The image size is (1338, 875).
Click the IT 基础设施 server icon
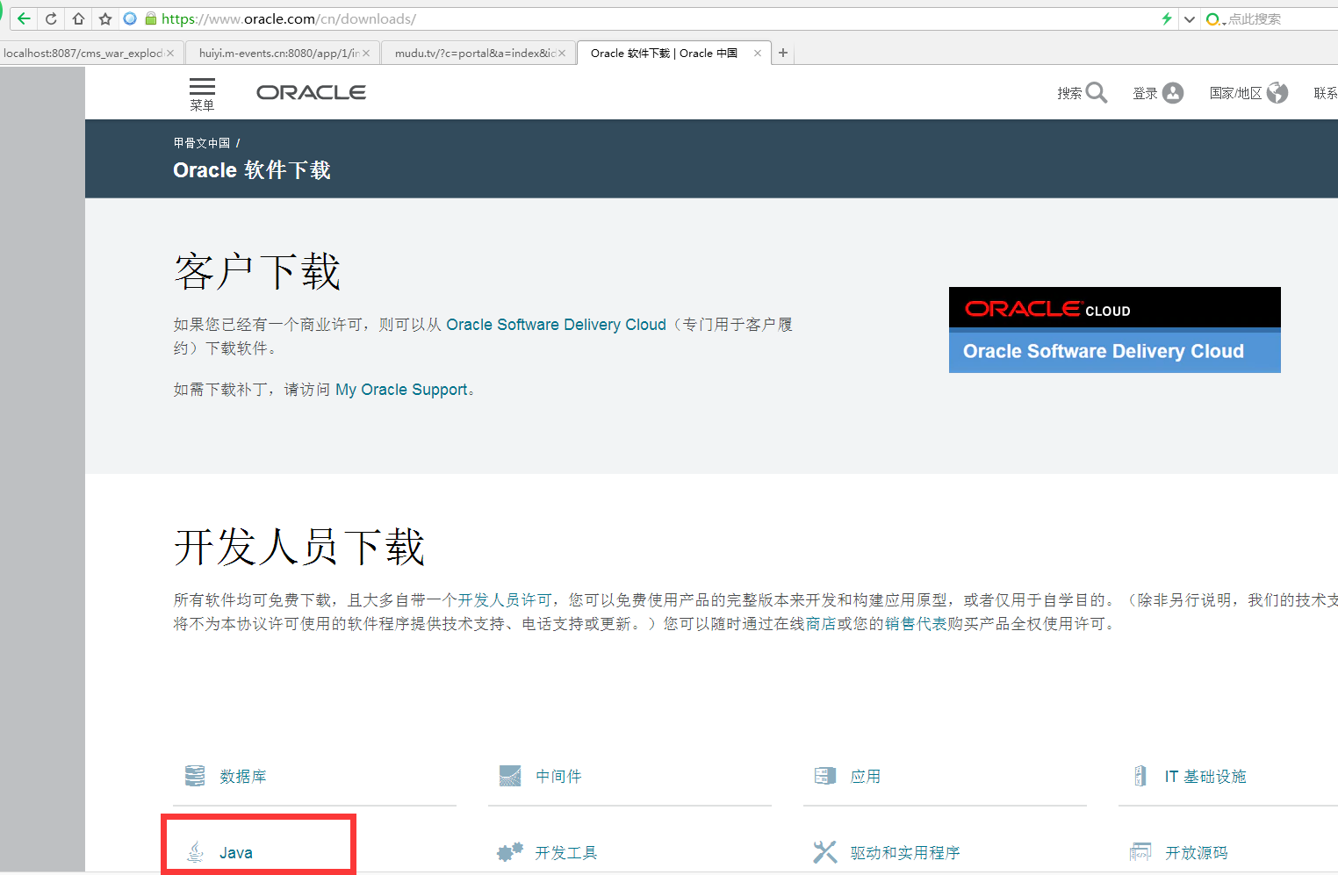tap(1140, 776)
